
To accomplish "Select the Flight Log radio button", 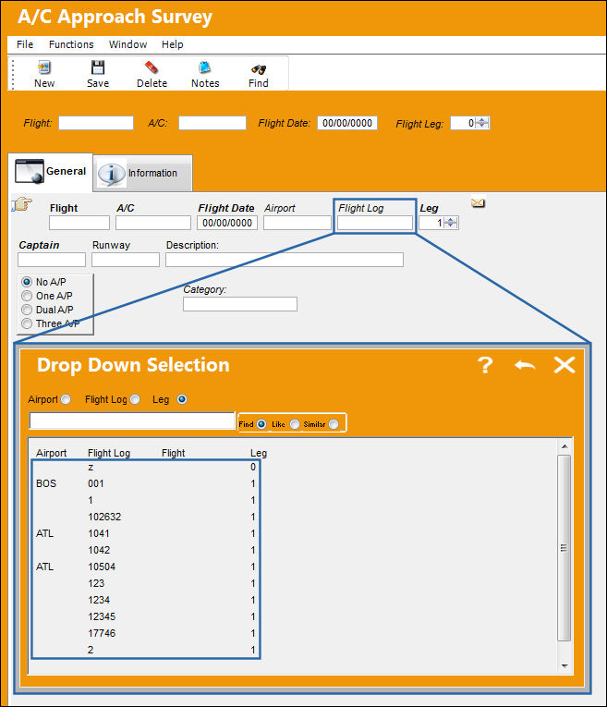I will click(135, 399).
